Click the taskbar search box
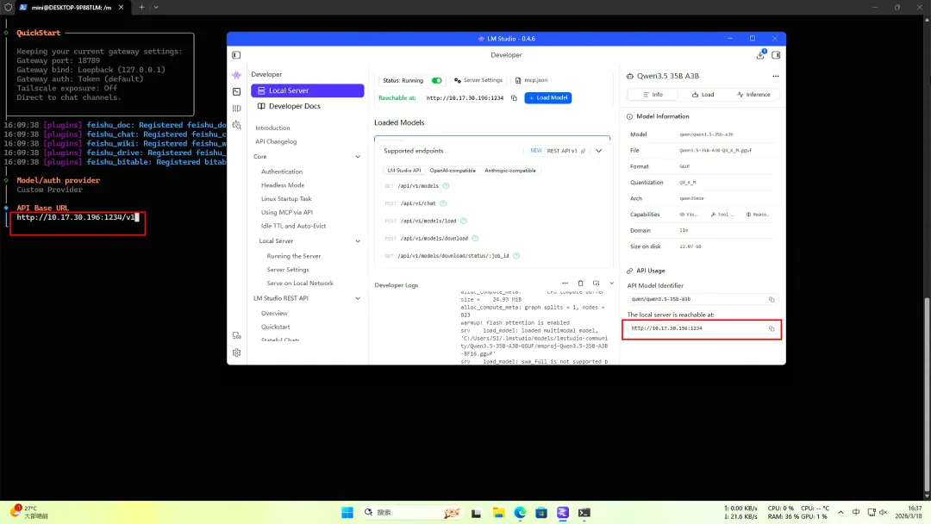The height and width of the screenshot is (524, 931). pos(411,512)
